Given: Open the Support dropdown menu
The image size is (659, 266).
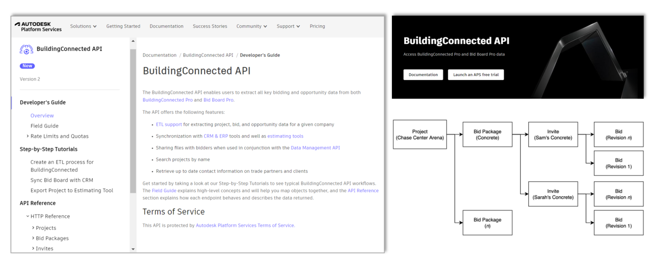Looking at the screenshot, I should 288,26.
